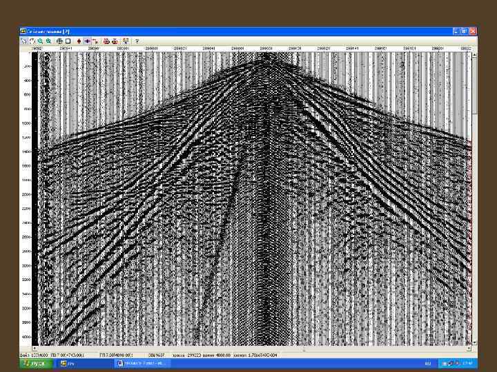
Task: Click the system tray icons area
Action: point(451,364)
